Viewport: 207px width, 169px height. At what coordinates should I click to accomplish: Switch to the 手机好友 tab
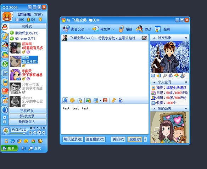point(27,111)
